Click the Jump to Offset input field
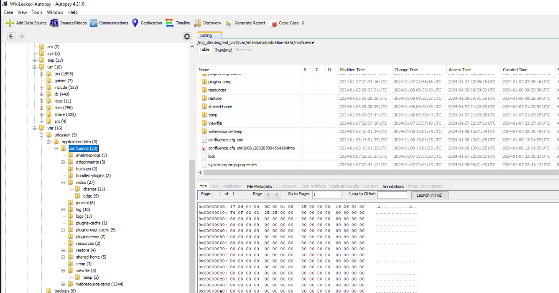559x293 pixels. 392,195
